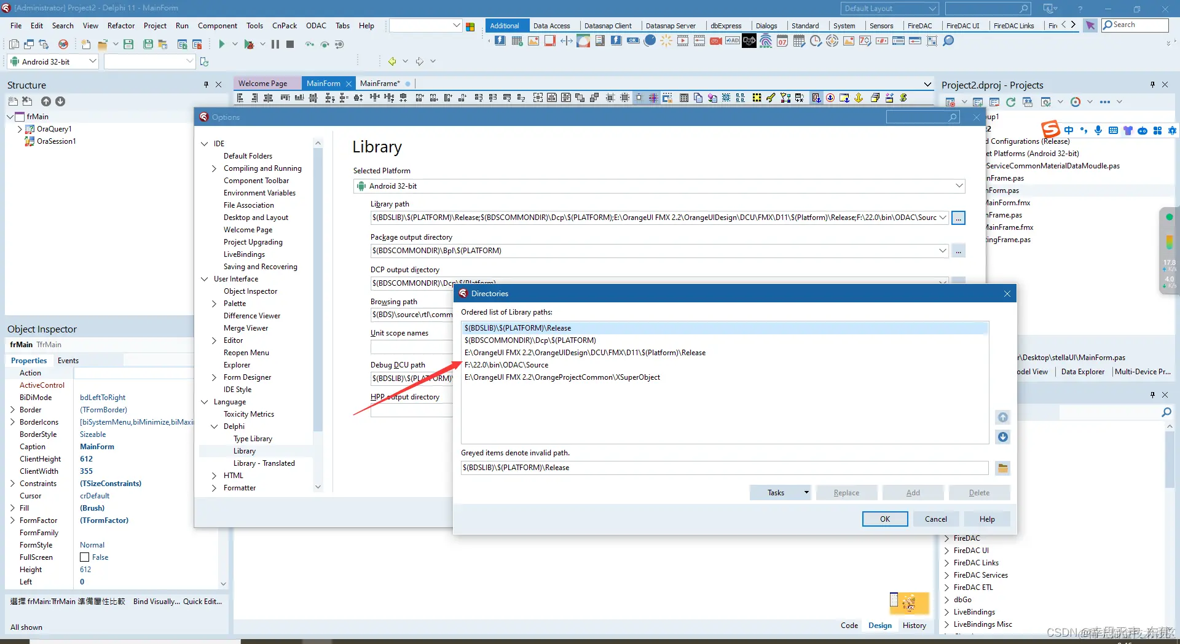Open Selected Platform combo box
The image size is (1180, 644).
coord(659,186)
